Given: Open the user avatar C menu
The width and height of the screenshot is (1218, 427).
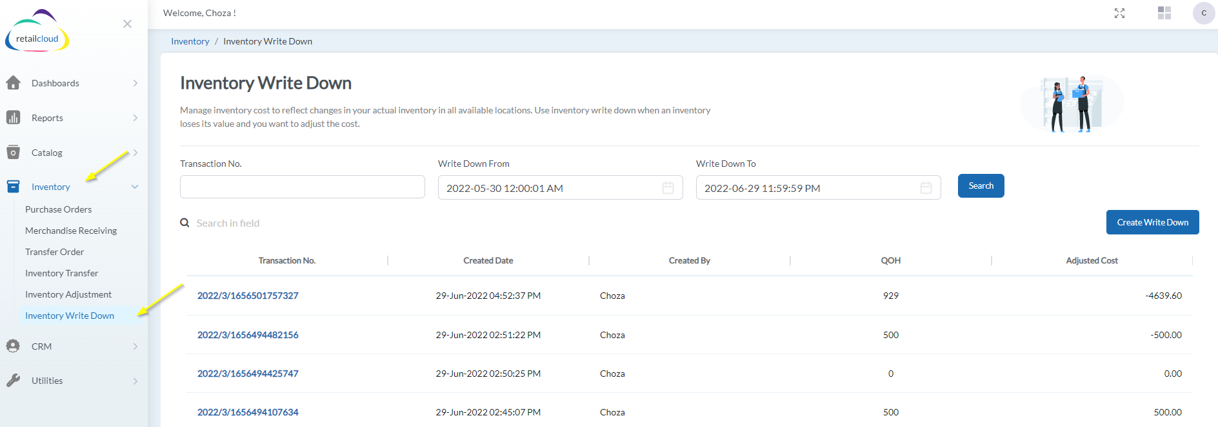Looking at the screenshot, I should [1204, 13].
